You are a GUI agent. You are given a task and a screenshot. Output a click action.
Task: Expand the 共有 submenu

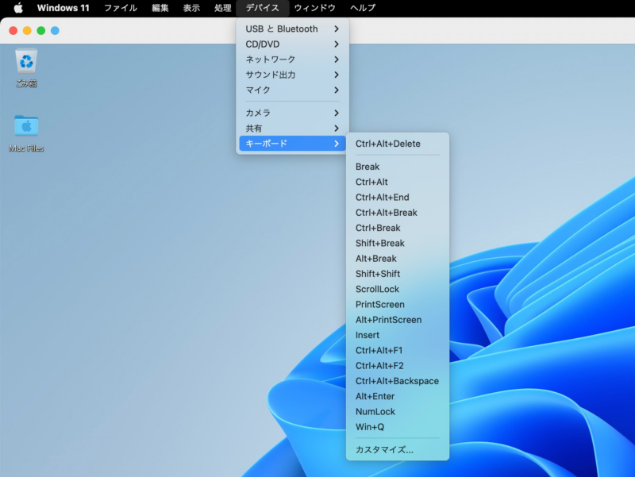[x=292, y=129]
